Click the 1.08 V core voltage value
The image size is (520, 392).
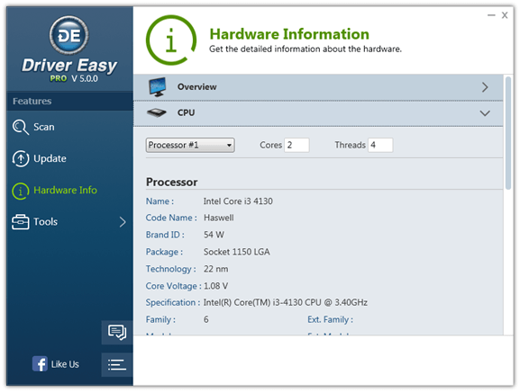(216, 286)
